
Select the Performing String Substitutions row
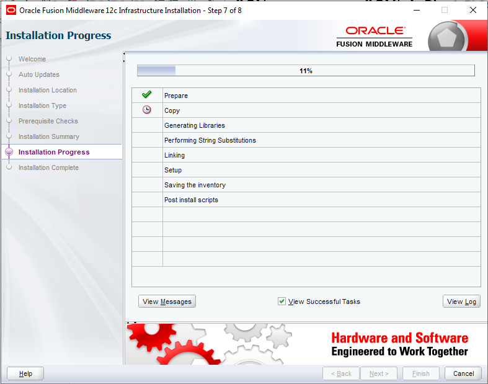[x=306, y=140]
